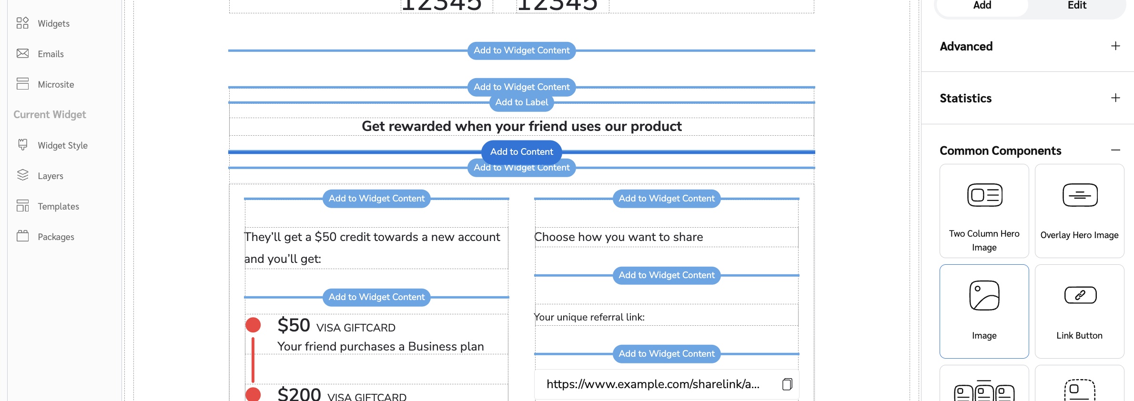1134x401 pixels.
Task: Copy the referral share link icon
Action: click(x=787, y=384)
